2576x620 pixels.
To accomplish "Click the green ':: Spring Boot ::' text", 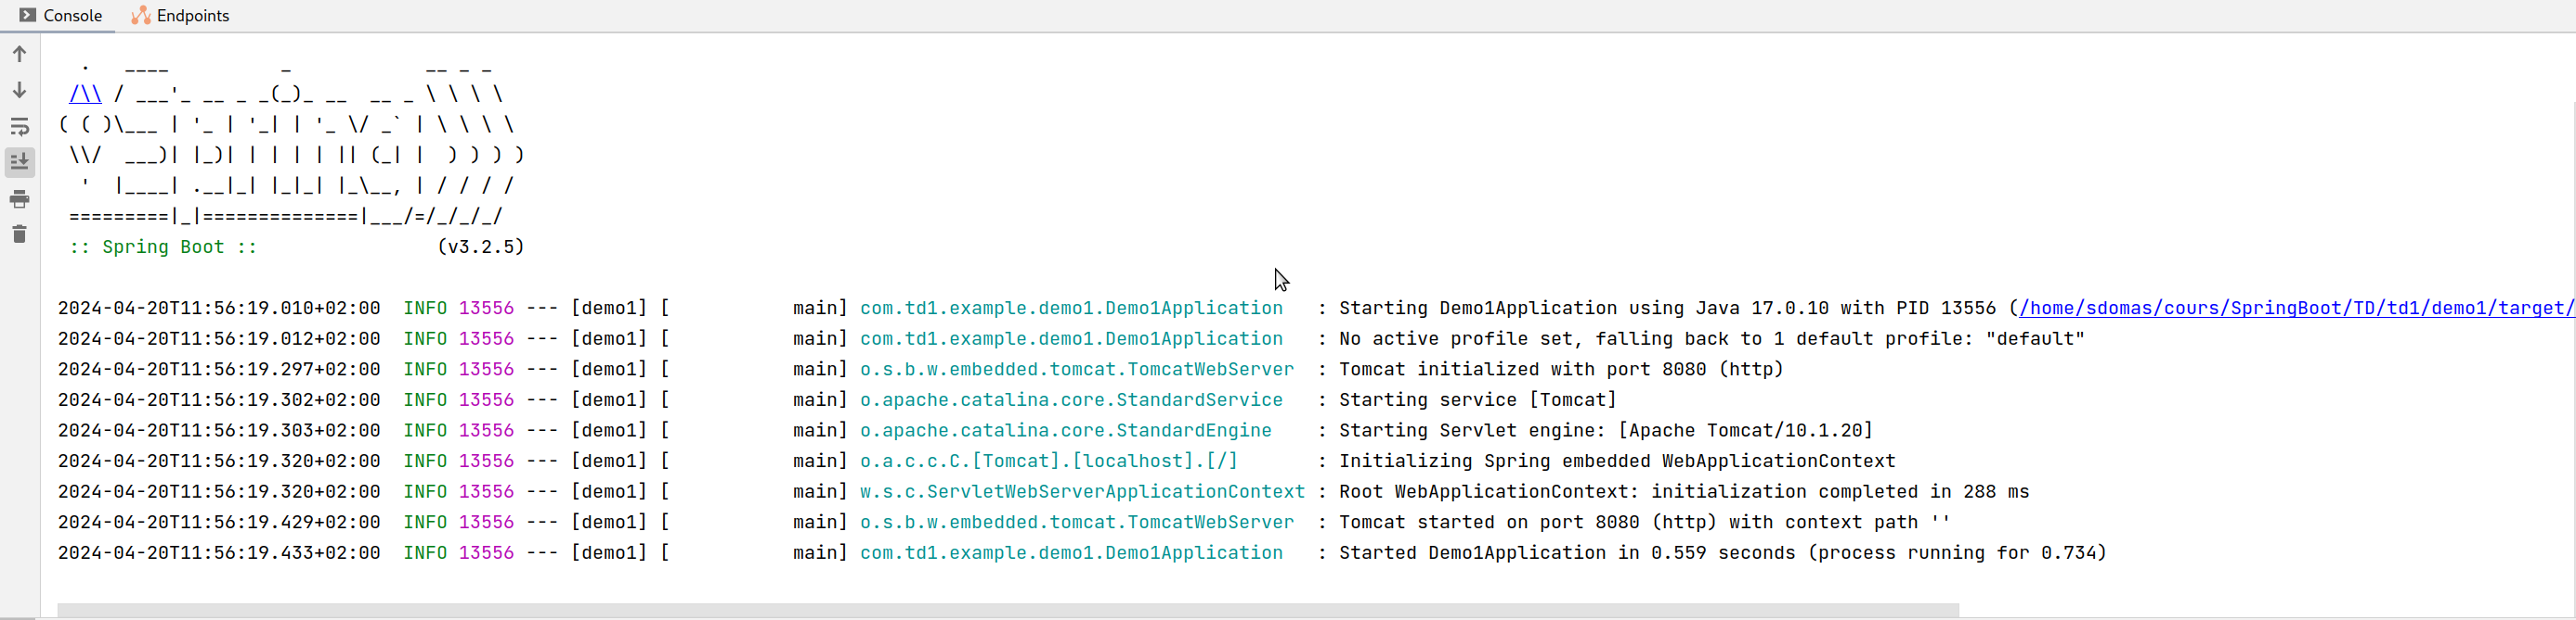I will coord(163,247).
